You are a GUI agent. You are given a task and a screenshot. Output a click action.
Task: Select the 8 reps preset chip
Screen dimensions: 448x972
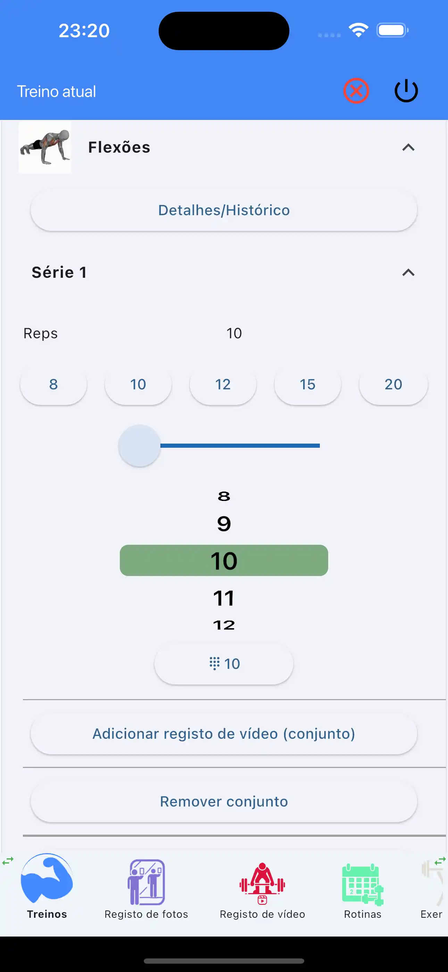(53, 384)
